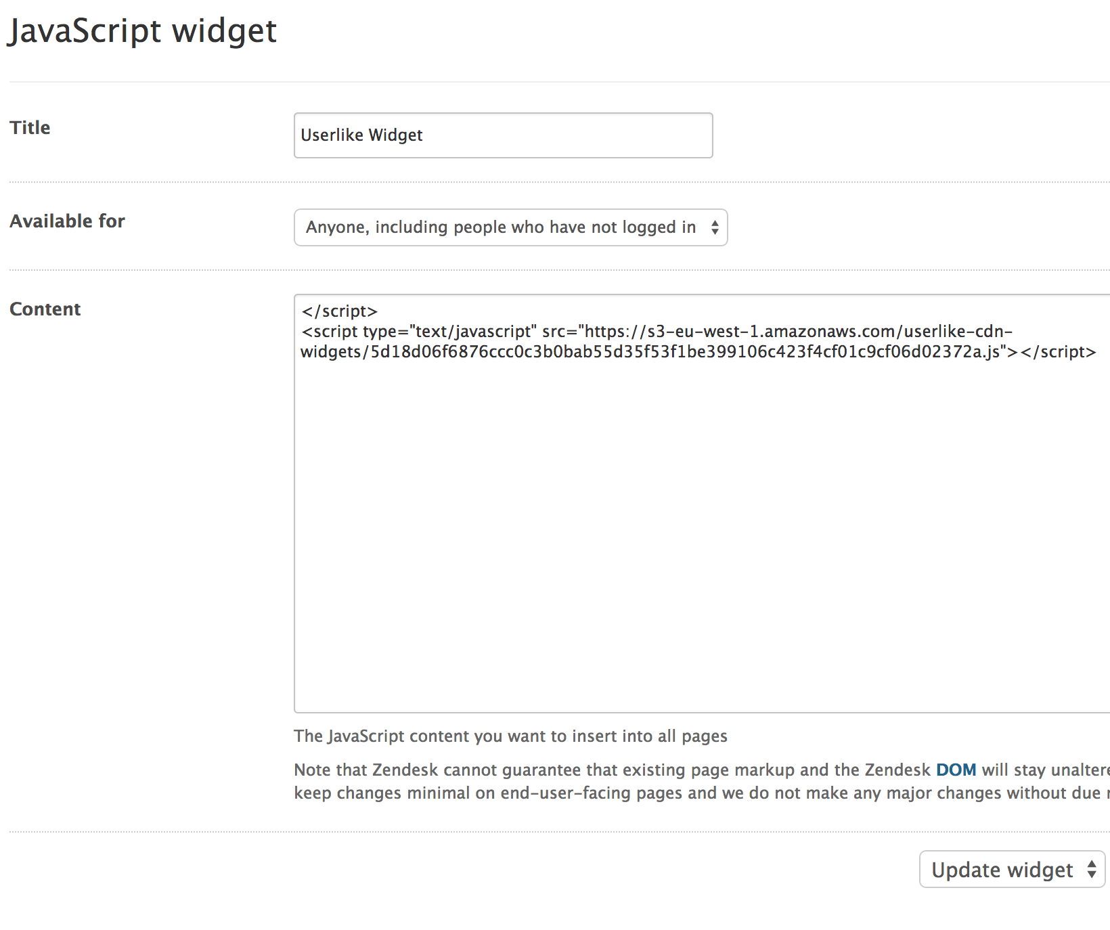Screen dimensions: 1110x930
Task: Follow the DOM link in the note
Action: [956, 770]
